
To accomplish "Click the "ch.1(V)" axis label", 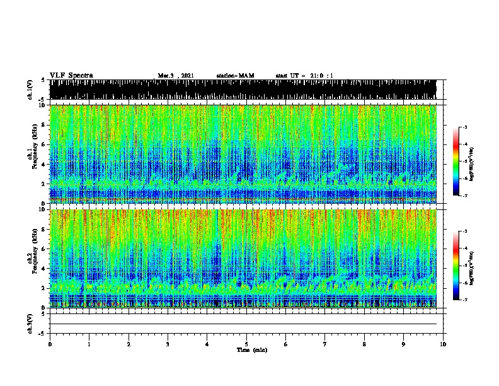I will click(30, 90).
